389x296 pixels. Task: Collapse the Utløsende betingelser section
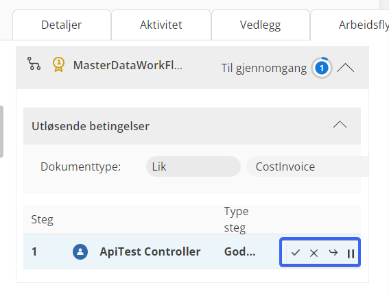coord(340,124)
